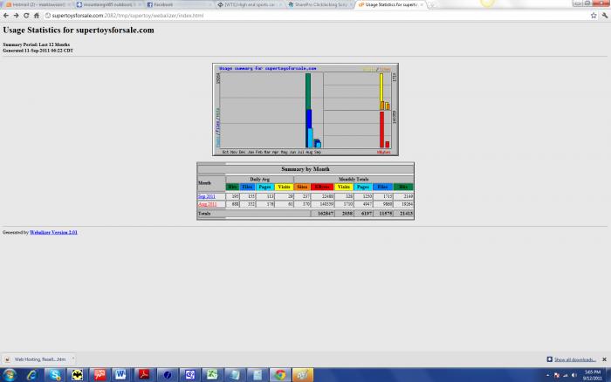The height and width of the screenshot is (382, 611).
Task: Click the Totals row label
Action: (x=204, y=214)
